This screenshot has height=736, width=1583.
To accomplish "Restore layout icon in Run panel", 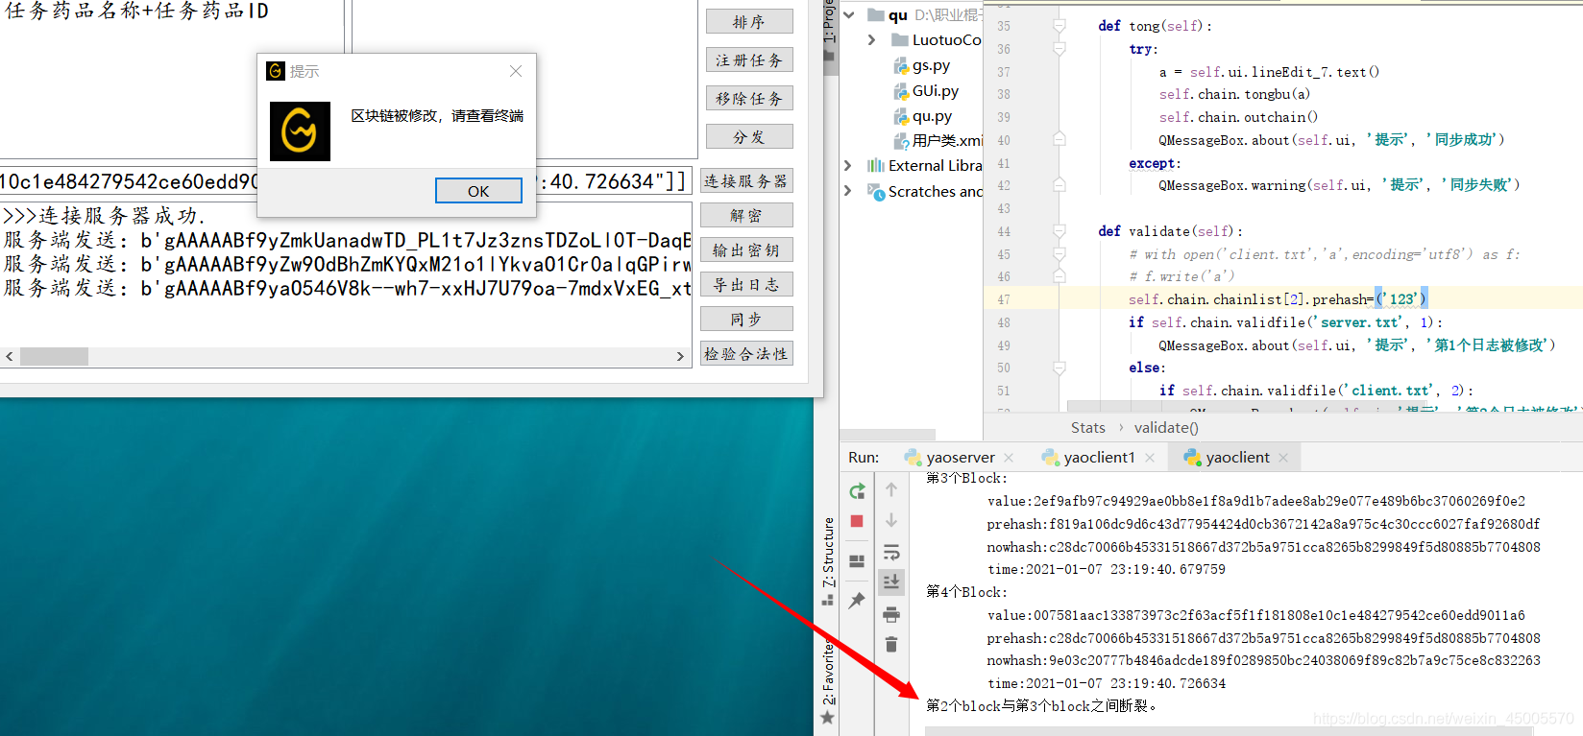I will point(857,561).
